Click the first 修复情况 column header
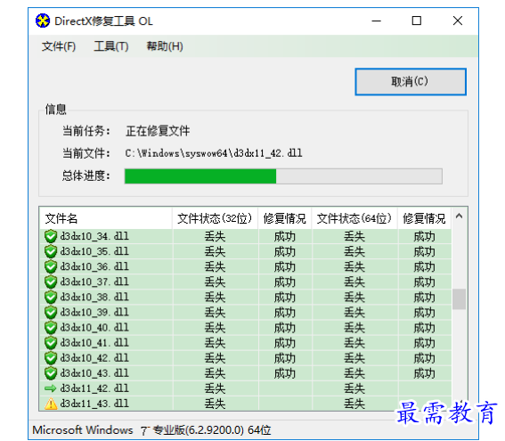 [x=284, y=218]
